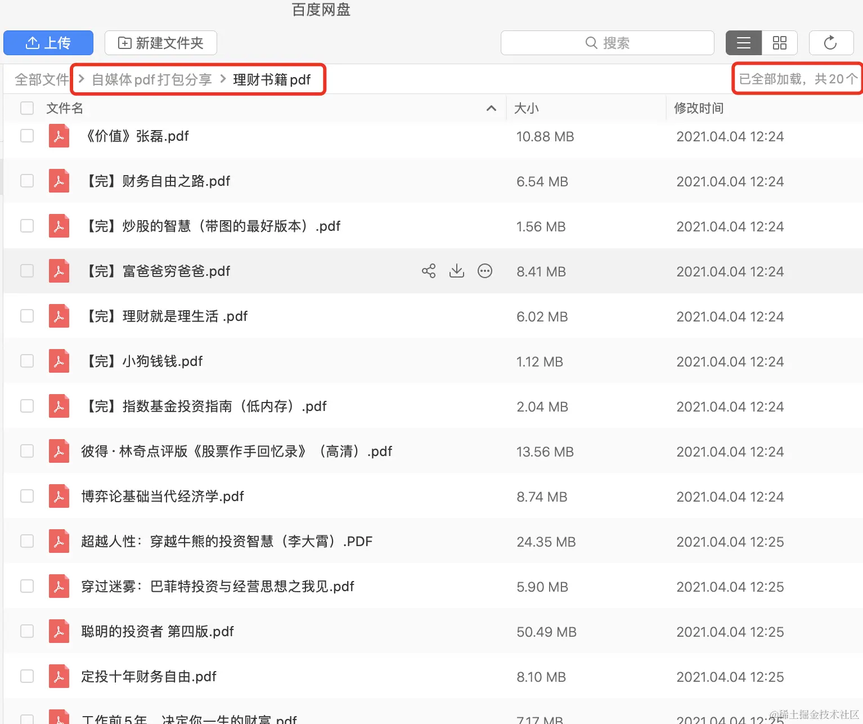Share 【完】富爸爸穷爸爸.pdf via its share icon

pyautogui.click(x=429, y=271)
